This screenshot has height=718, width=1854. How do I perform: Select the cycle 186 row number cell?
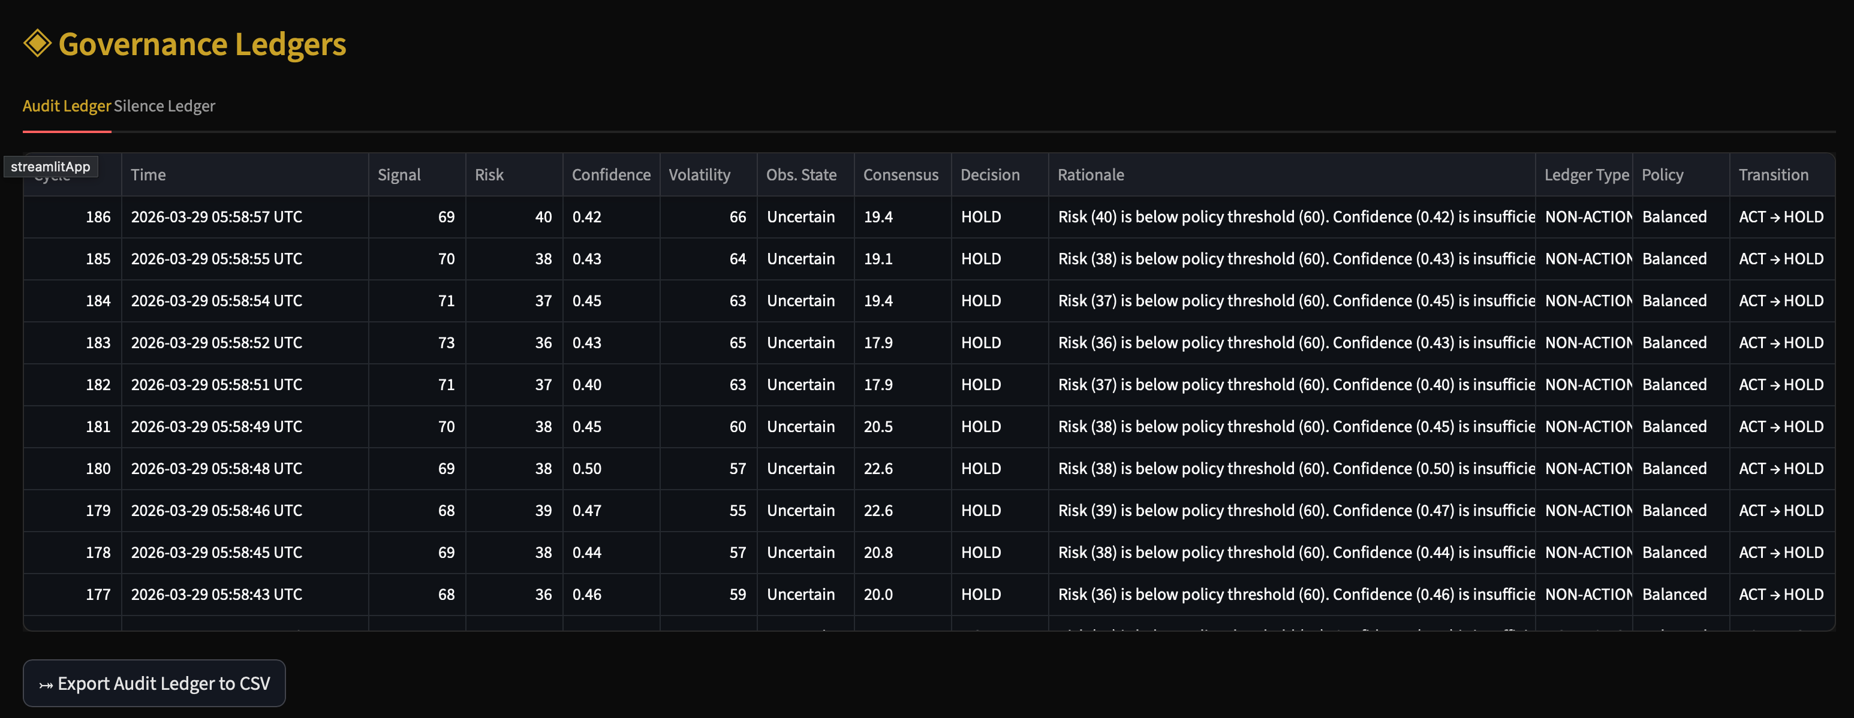click(98, 216)
